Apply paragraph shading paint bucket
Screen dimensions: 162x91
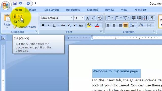(141, 25)
